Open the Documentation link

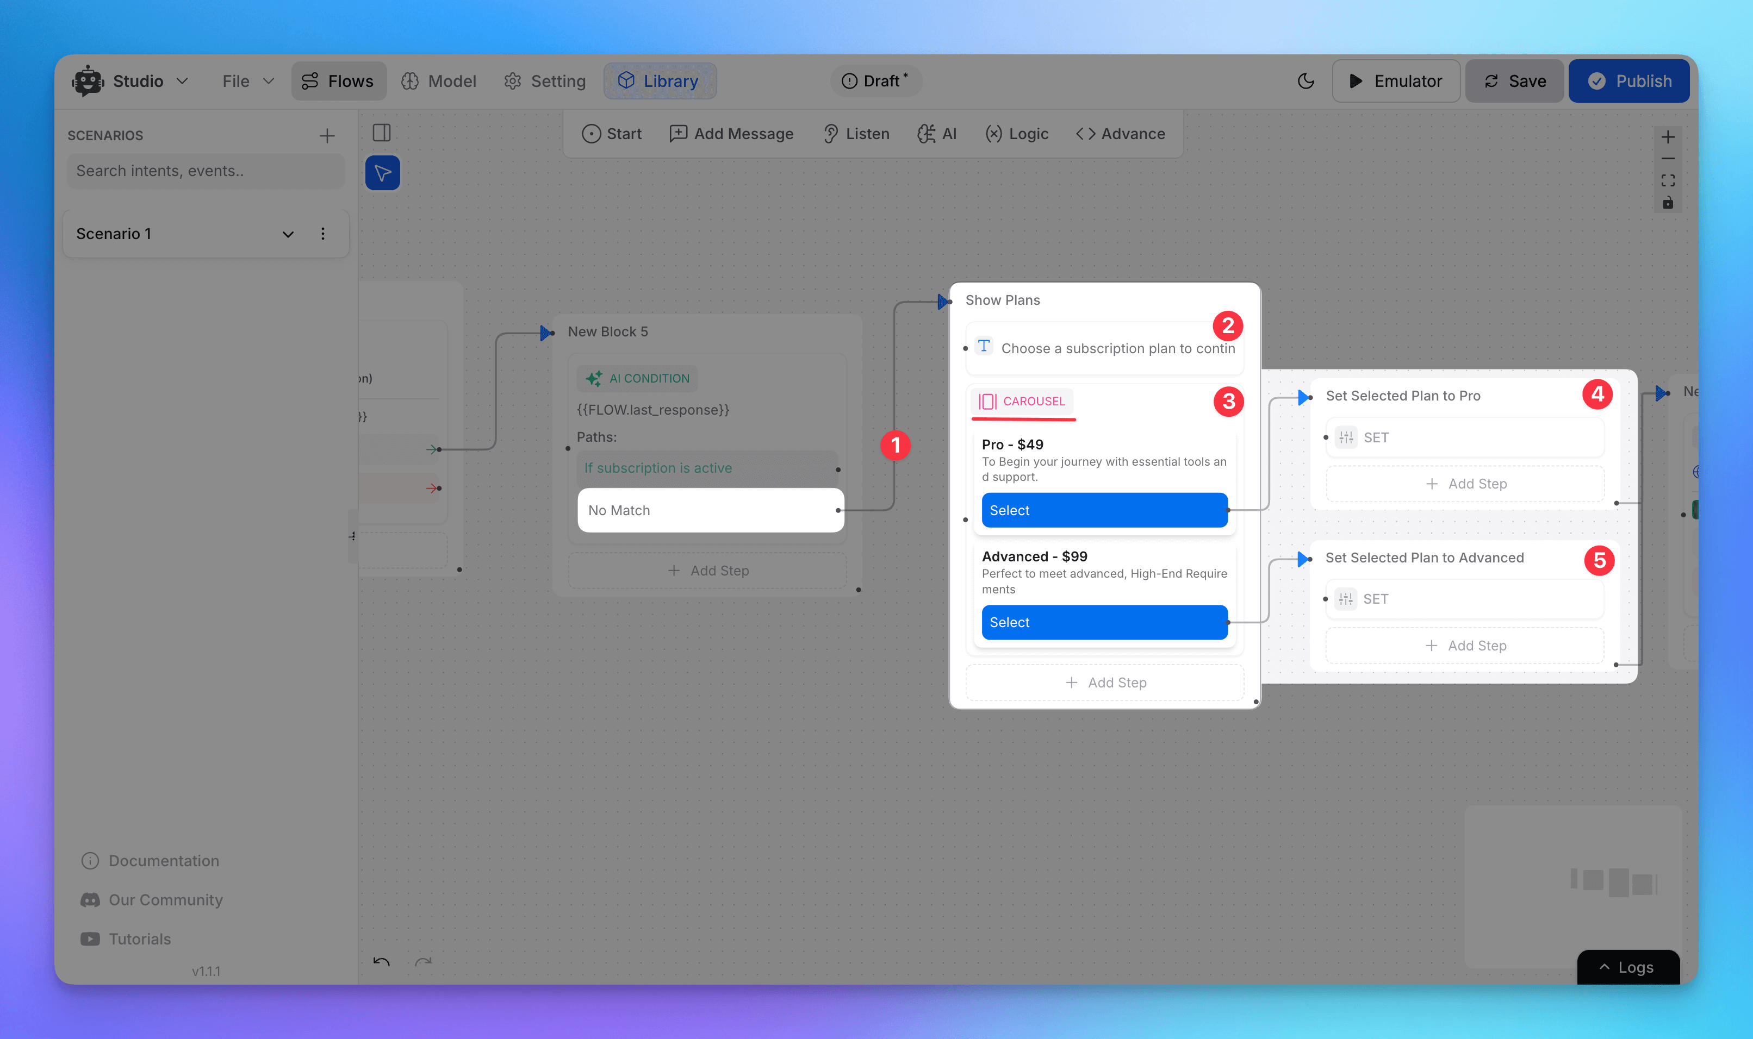(150, 860)
